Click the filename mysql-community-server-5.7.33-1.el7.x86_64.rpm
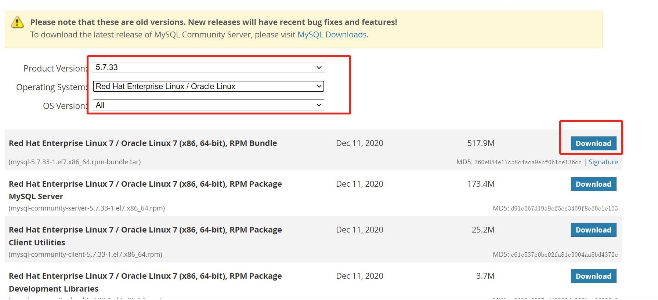Viewport: 658px width, 300px height. pyautogui.click(x=87, y=208)
